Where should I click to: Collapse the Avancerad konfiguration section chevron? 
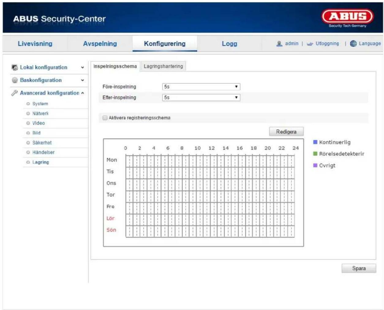[x=82, y=93]
